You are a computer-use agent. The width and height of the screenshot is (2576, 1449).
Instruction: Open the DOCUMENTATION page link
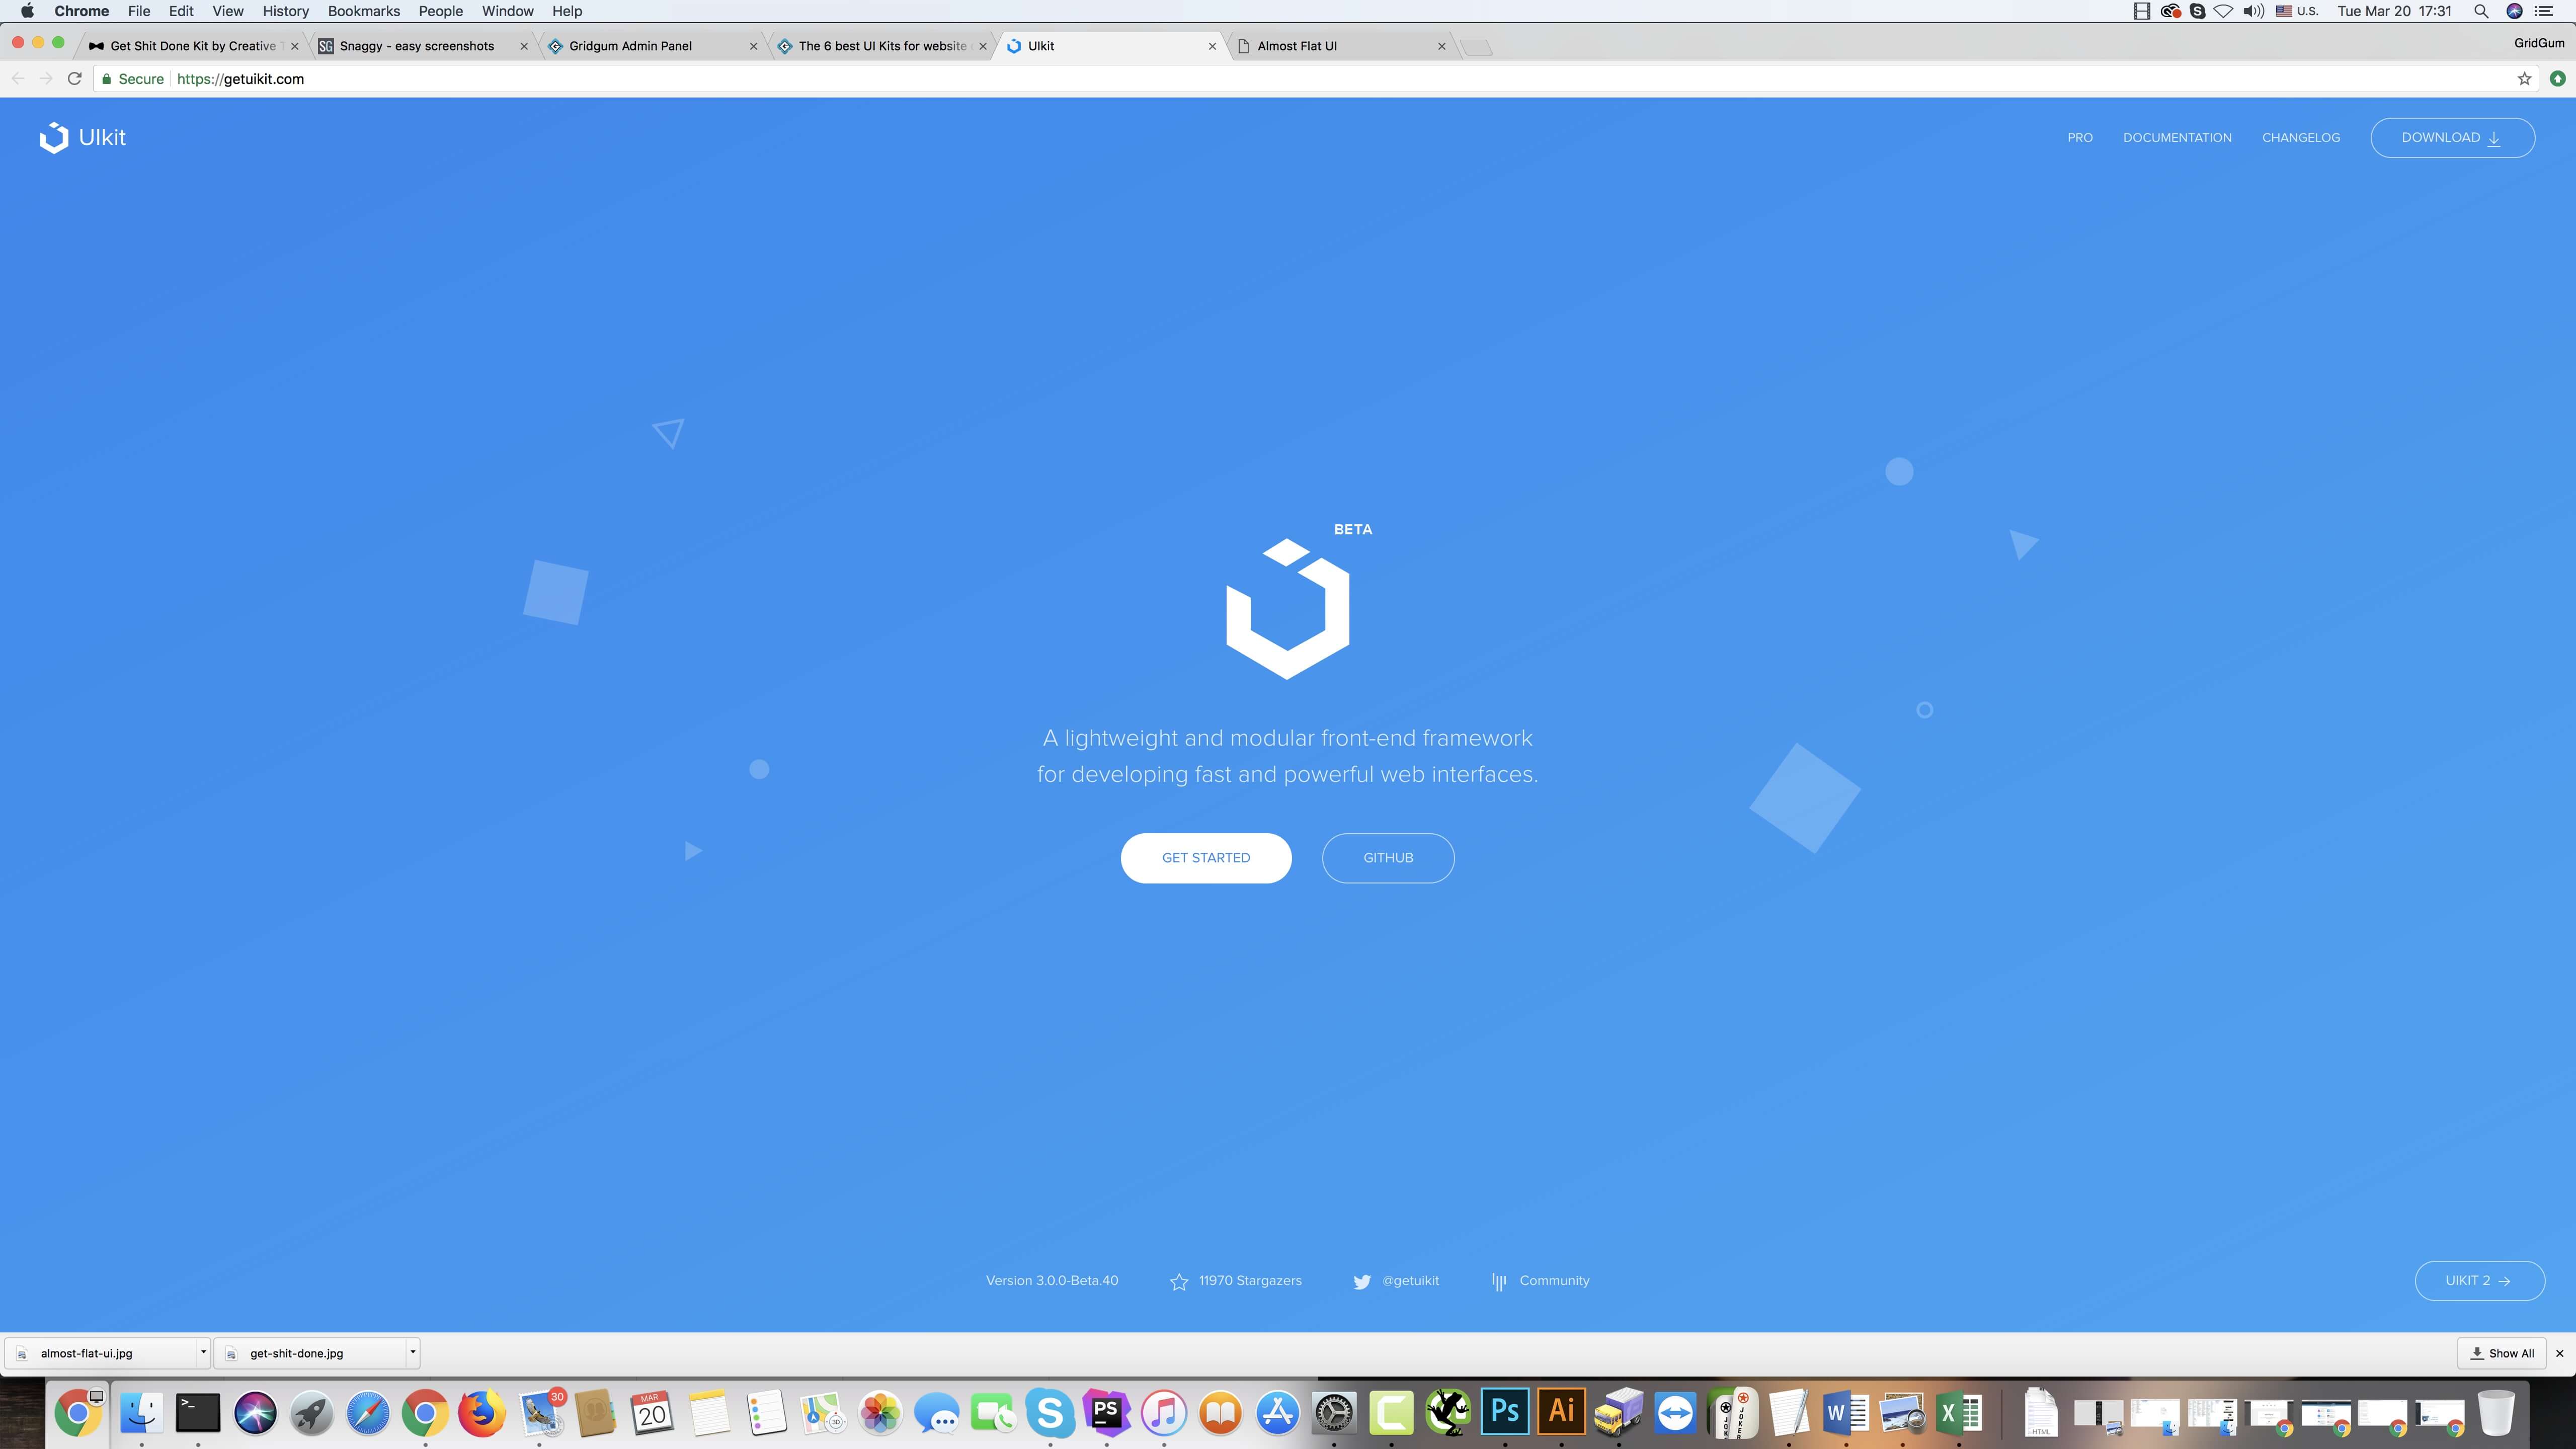(2177, 137)
